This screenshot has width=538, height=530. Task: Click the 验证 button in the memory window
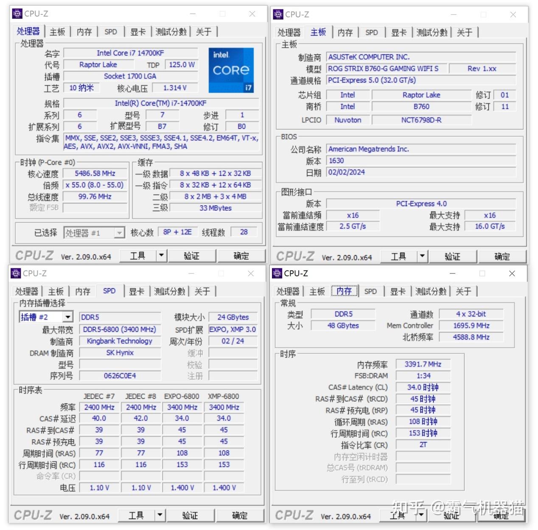click(x=451, y=515)
